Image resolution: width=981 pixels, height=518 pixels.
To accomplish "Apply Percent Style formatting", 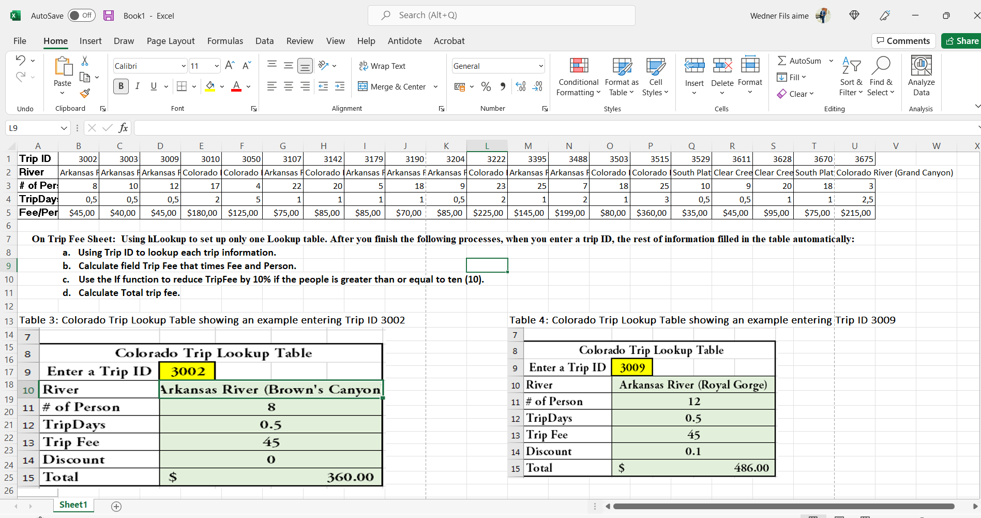I will pyautogui.click(x=486, y=86).
